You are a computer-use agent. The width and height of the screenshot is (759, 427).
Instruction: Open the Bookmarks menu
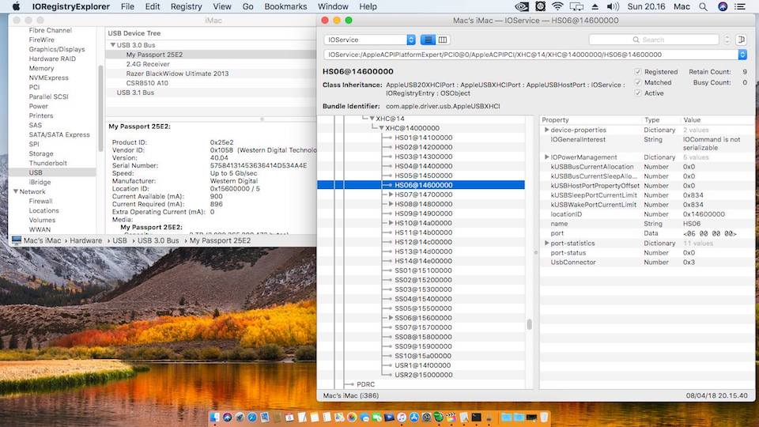point(285,6)
